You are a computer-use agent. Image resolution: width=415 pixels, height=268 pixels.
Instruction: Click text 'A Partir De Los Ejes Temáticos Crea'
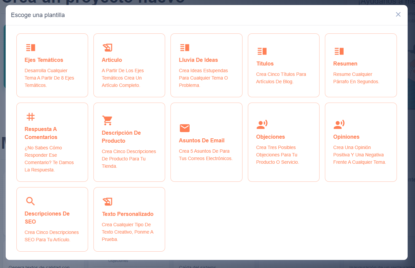pos(123,74)
